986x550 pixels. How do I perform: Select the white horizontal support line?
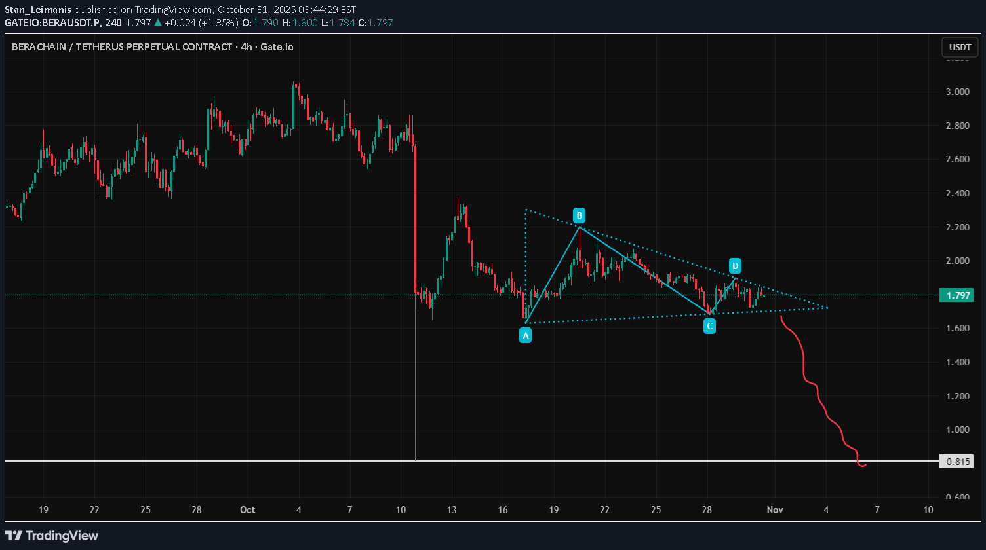[x=262, y=461]
